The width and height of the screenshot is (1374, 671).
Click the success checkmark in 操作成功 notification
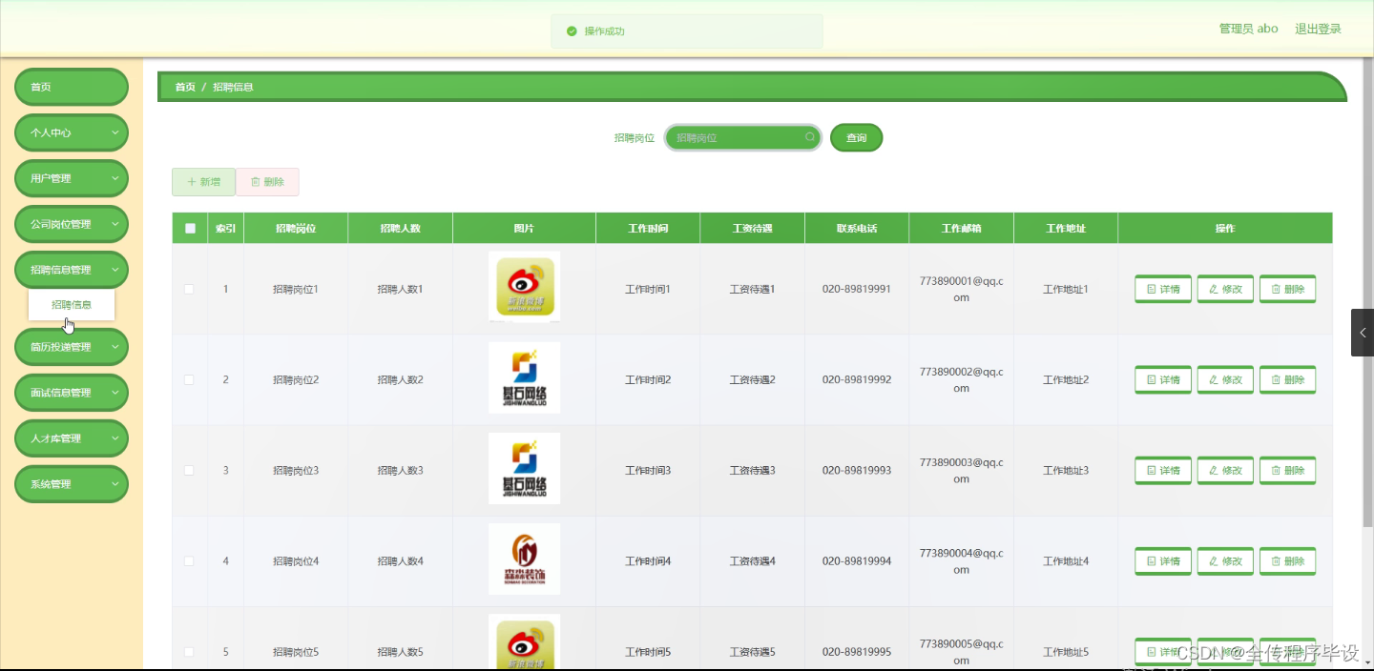point(570,30)
